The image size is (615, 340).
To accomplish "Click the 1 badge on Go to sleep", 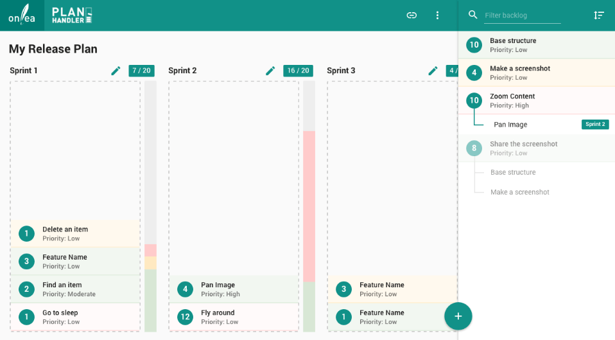I will 27,317.
